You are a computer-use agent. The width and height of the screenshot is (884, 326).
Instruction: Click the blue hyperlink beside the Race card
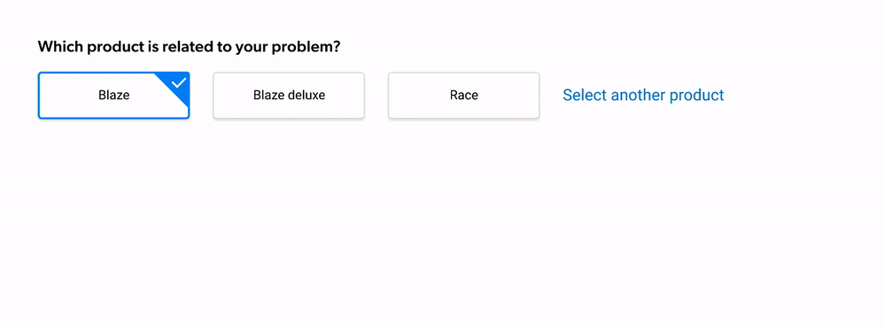643,95
